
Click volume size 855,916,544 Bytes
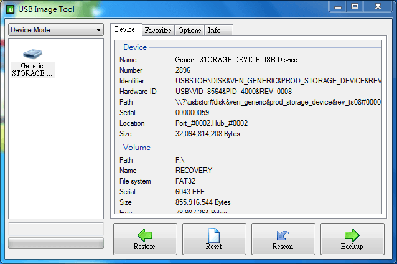pos(203,202)
